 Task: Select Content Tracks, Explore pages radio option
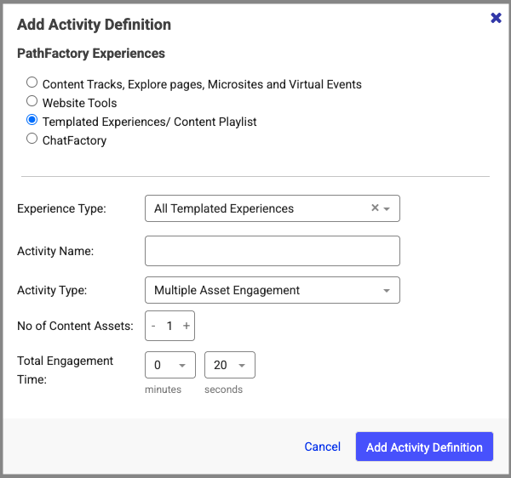[32, 83]
